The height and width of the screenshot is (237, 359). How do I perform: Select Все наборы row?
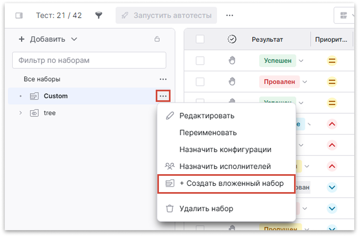click(89, 79)
